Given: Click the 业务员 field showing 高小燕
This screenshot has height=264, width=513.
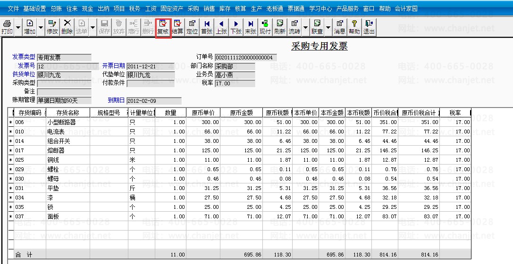Looking at the screenshot, I should 235,75.
